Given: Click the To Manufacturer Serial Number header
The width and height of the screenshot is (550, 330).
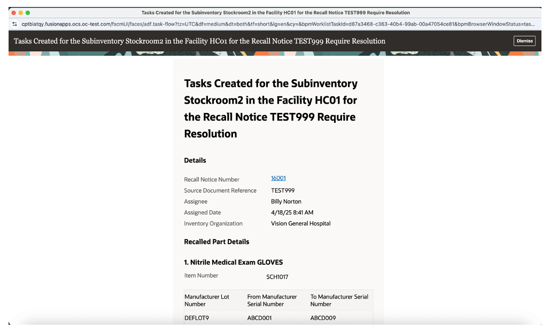Looking at the screenshot, I should point(339,301).
